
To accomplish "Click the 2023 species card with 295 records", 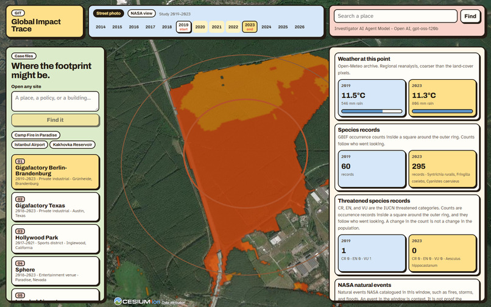I will point(442,169).
